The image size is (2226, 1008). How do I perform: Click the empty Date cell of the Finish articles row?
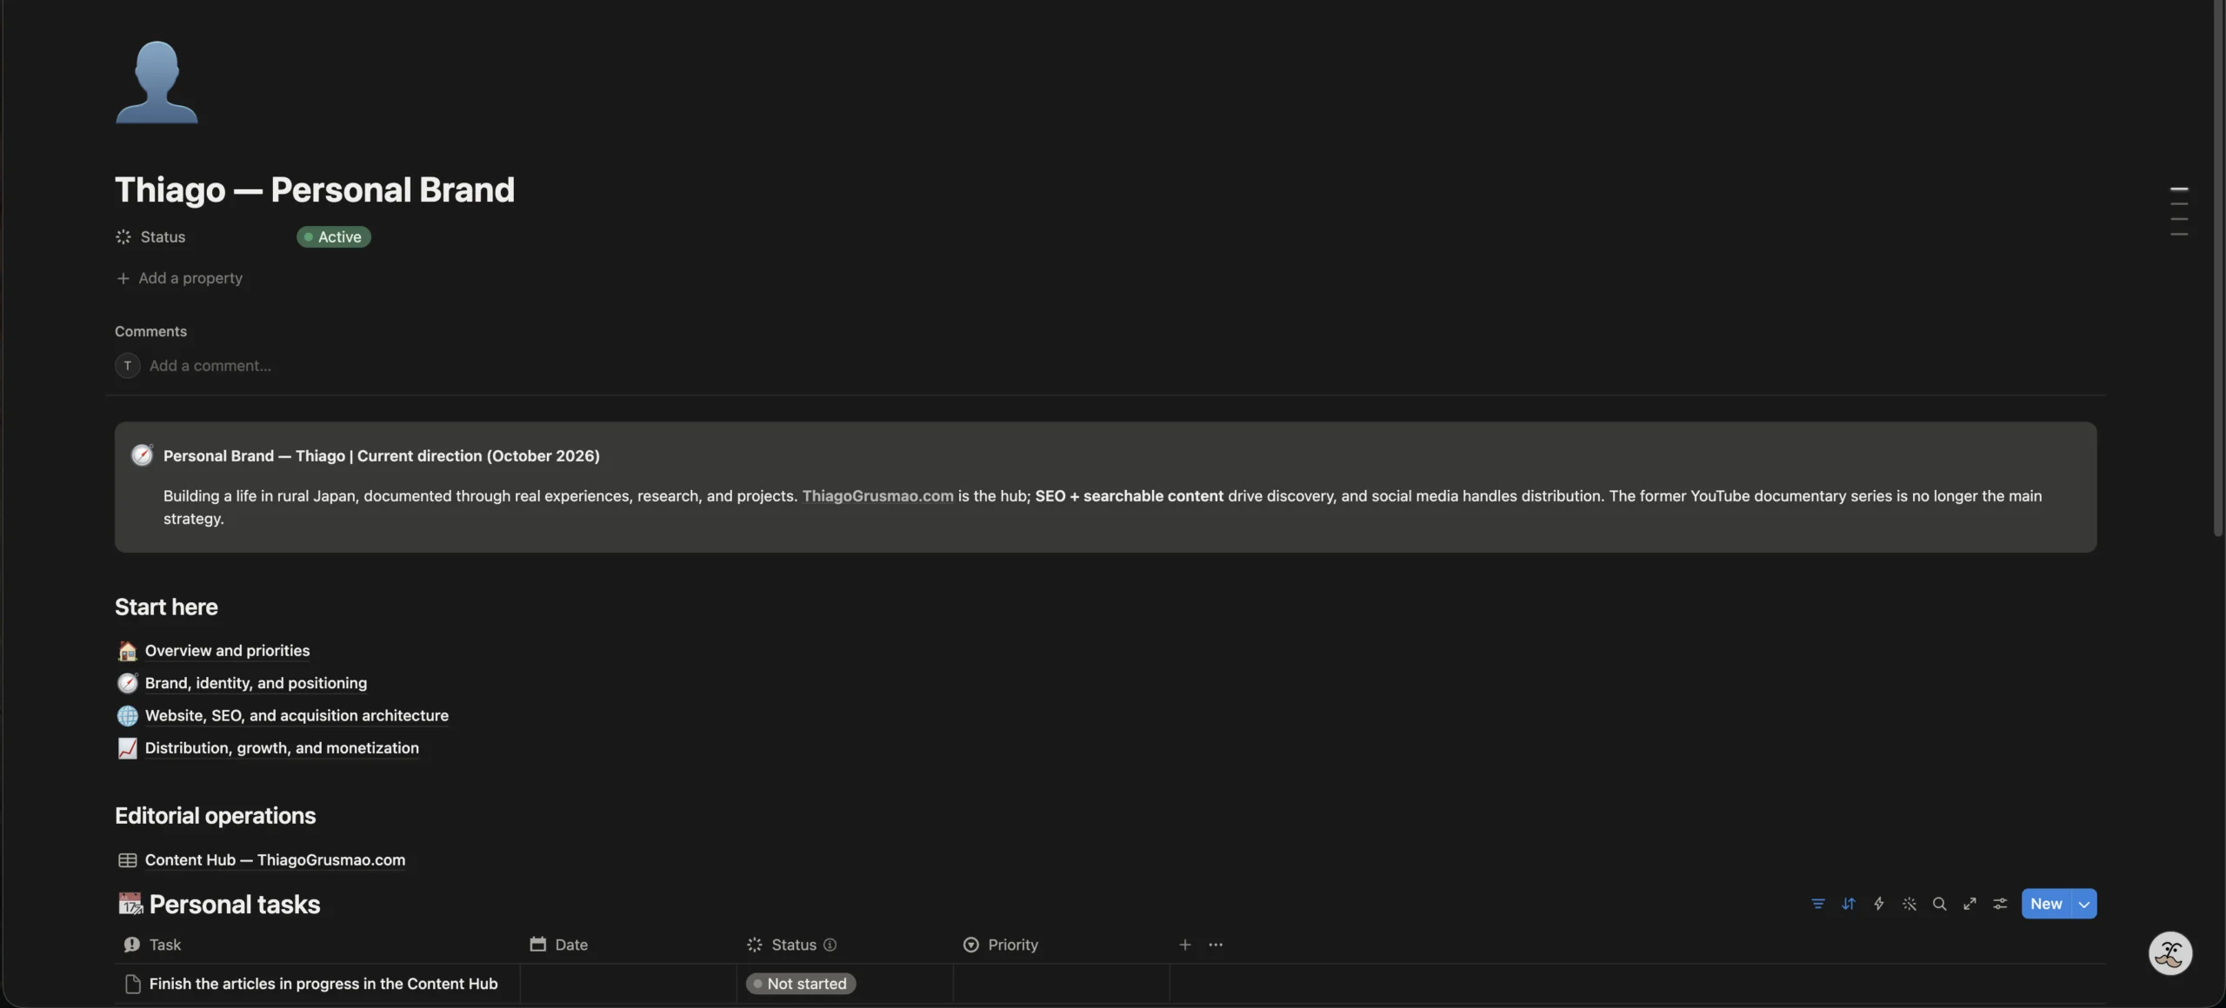[628, 984]
